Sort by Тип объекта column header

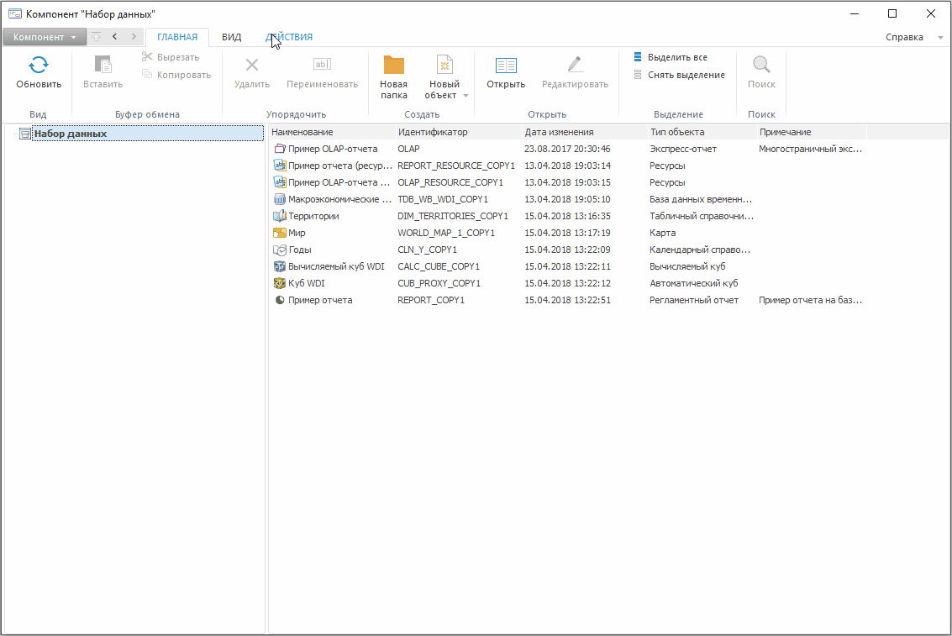[x=702, y=132]
